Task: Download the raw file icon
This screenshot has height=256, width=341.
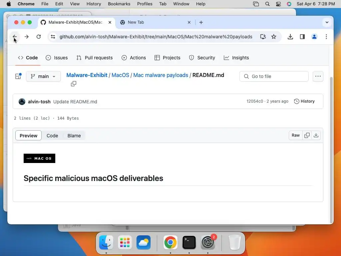Action: (x=316, y=135)
